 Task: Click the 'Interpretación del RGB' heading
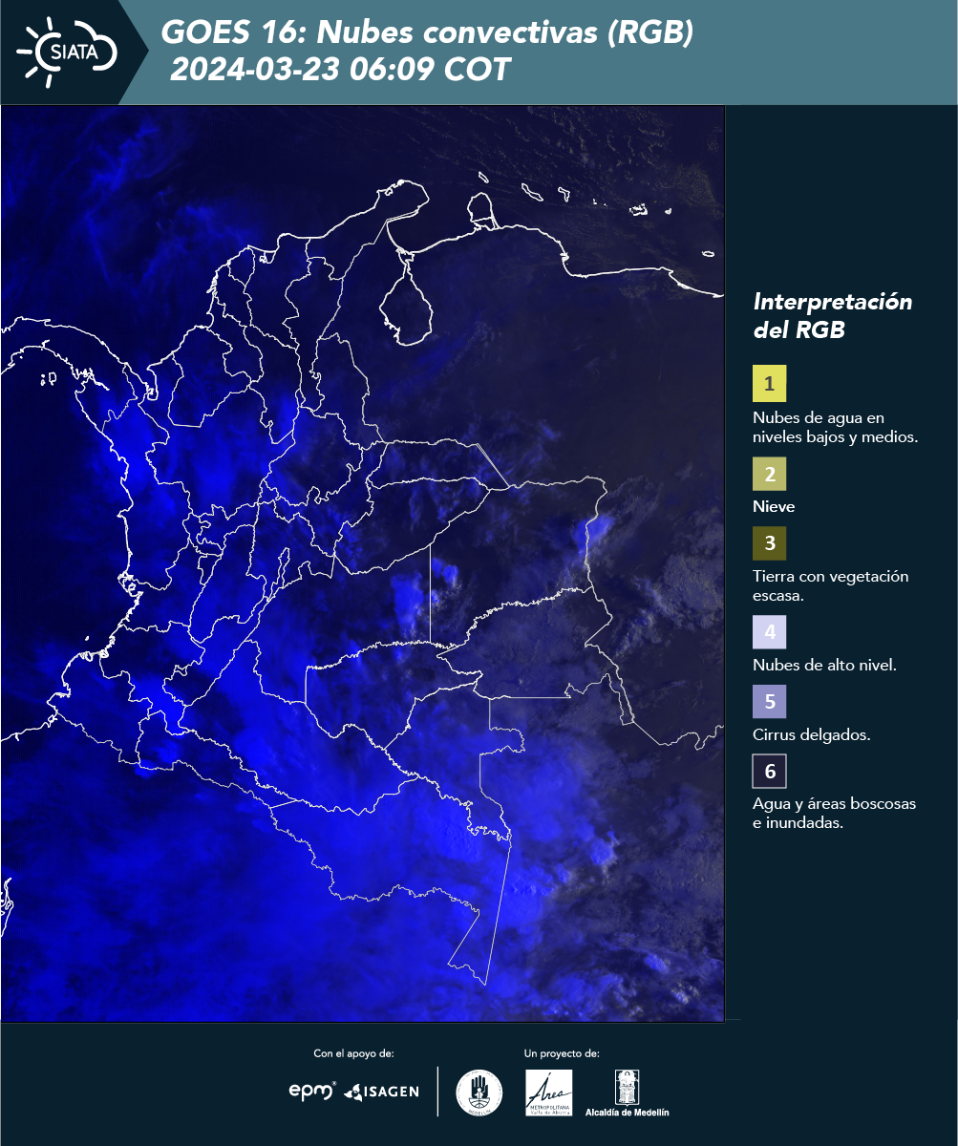pos(833,316)
